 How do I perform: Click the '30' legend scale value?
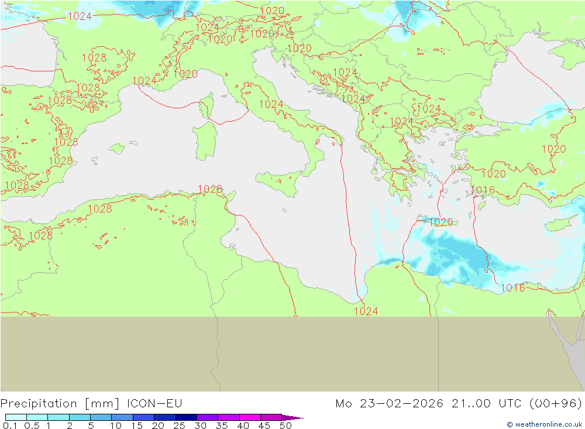[x=200, y=425]
